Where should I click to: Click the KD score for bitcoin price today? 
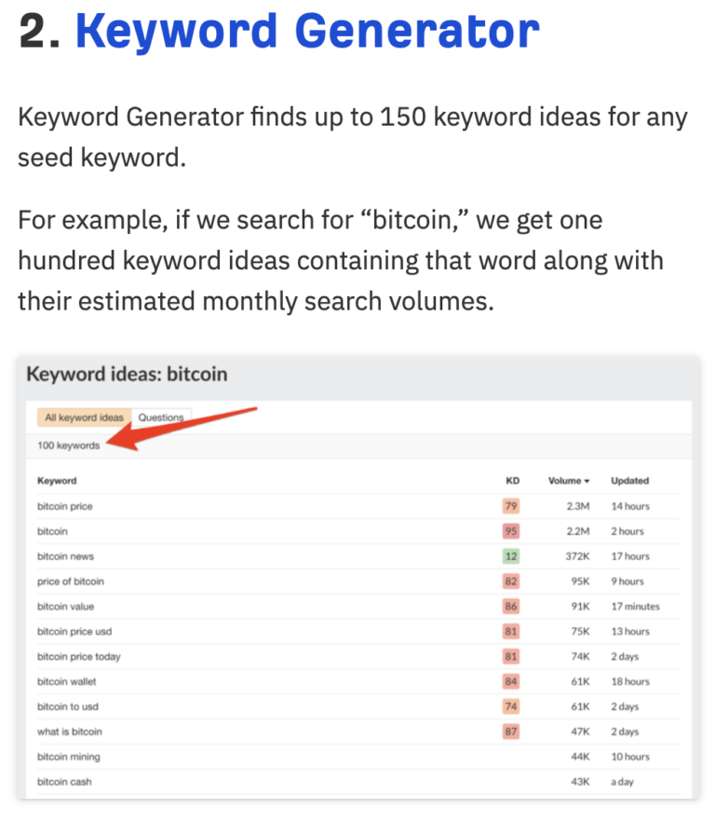click(x=510, y=656)
